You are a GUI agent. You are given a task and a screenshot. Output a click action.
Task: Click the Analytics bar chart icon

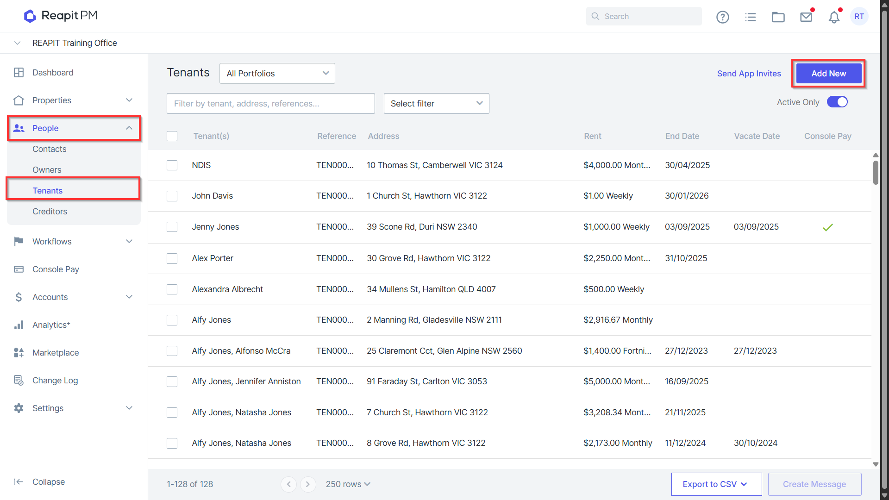[x=19, y=325]
